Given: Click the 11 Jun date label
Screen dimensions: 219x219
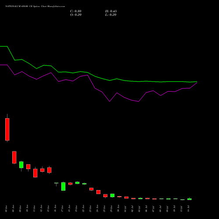Looking at the screenshot, I should (x=34, y=208).
